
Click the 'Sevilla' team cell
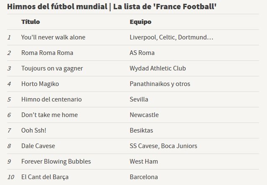pos(139,99)
